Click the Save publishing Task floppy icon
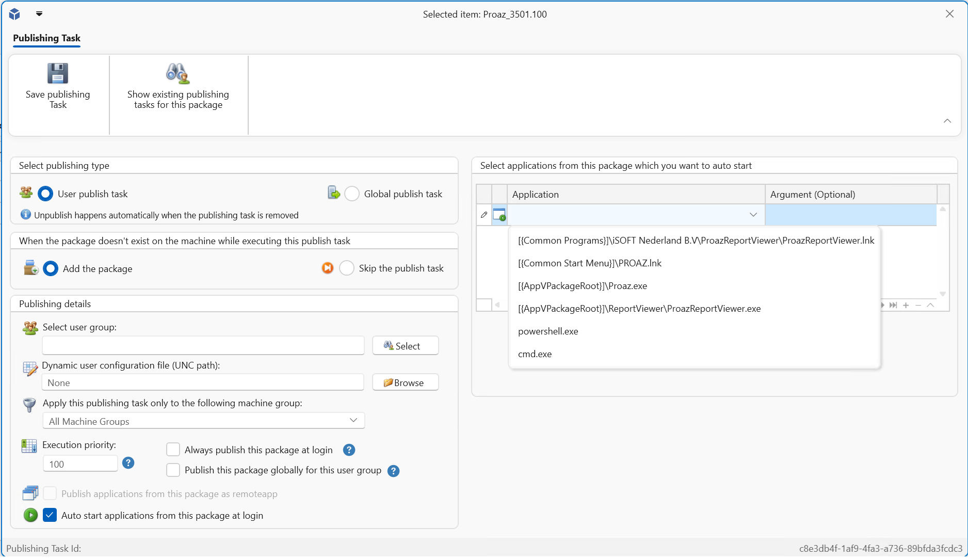 pos(57,74)
